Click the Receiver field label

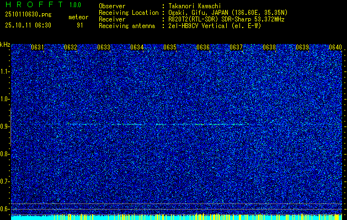(112, 19)
